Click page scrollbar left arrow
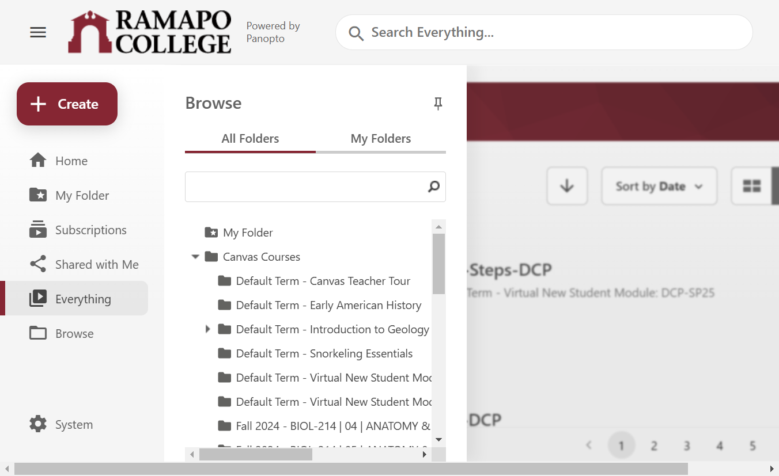 click(6, 469)
